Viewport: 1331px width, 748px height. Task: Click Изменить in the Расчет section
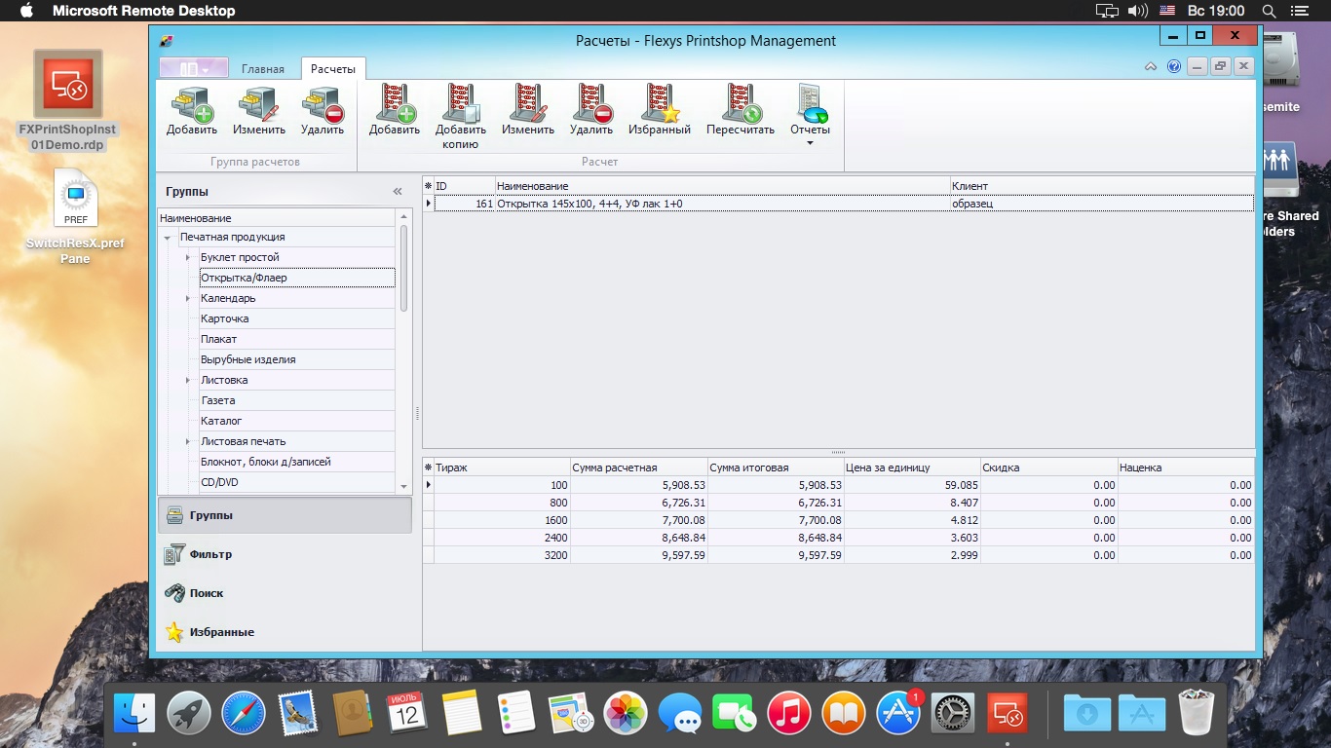click(527, 111)
